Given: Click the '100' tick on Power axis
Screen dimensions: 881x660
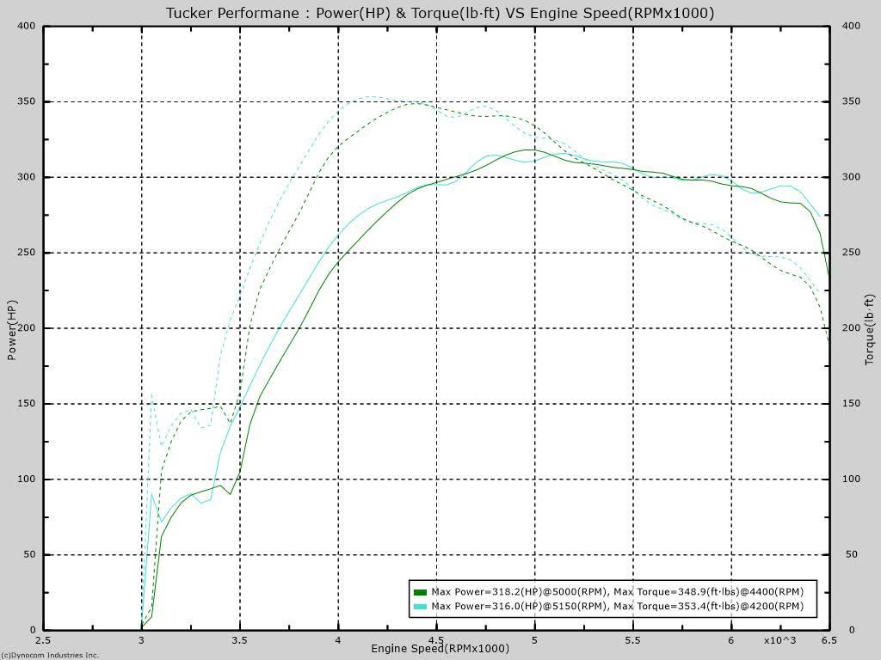Looking at the screenshot, I should pyautogui.click(x=26, y=479).
